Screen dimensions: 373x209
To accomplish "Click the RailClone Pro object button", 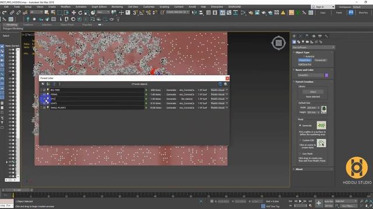I will pyautogui.click(x=305, y=64).
